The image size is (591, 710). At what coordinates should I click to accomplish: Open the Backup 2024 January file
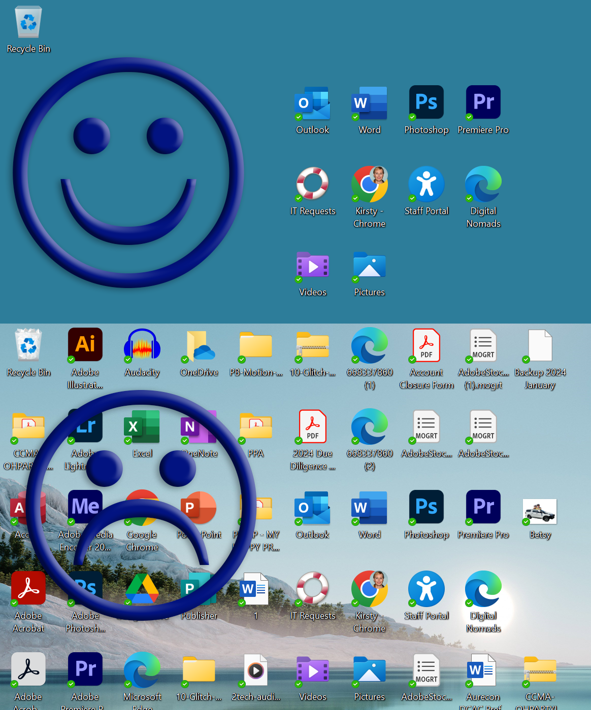(539, 345)
